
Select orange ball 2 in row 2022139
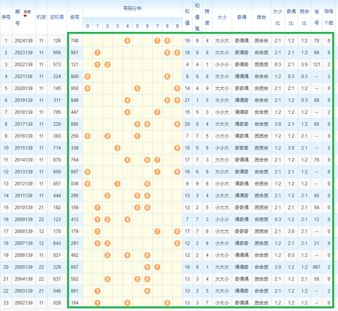pyautogui.click(x=107, y=65)
